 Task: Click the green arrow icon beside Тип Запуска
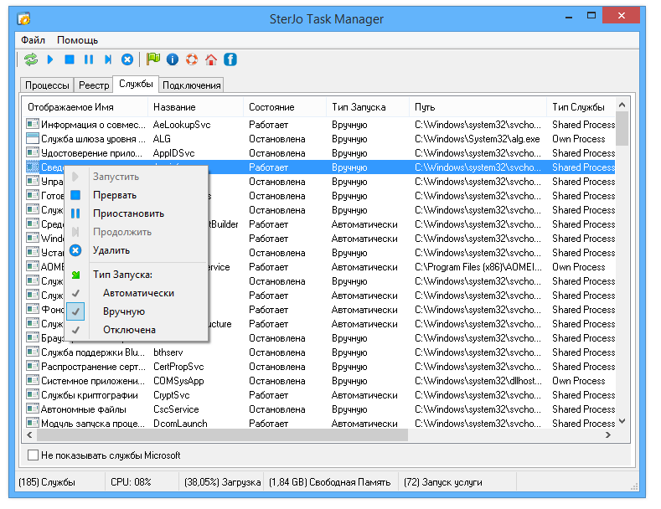click(76, 275)
